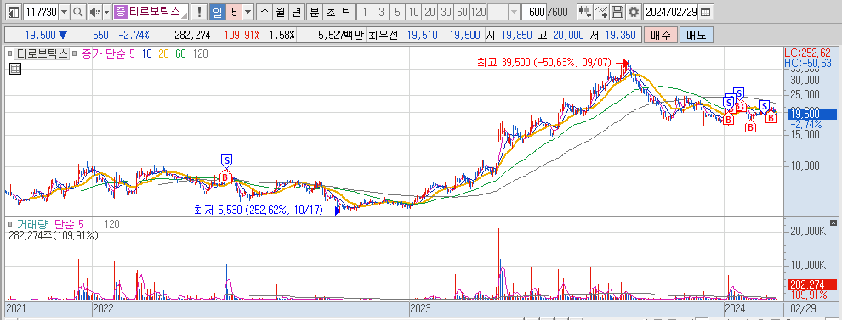Viewport: 842px width, 320px height.
Task: Click the grid table icon under chart title
Action: pos(15,69)
